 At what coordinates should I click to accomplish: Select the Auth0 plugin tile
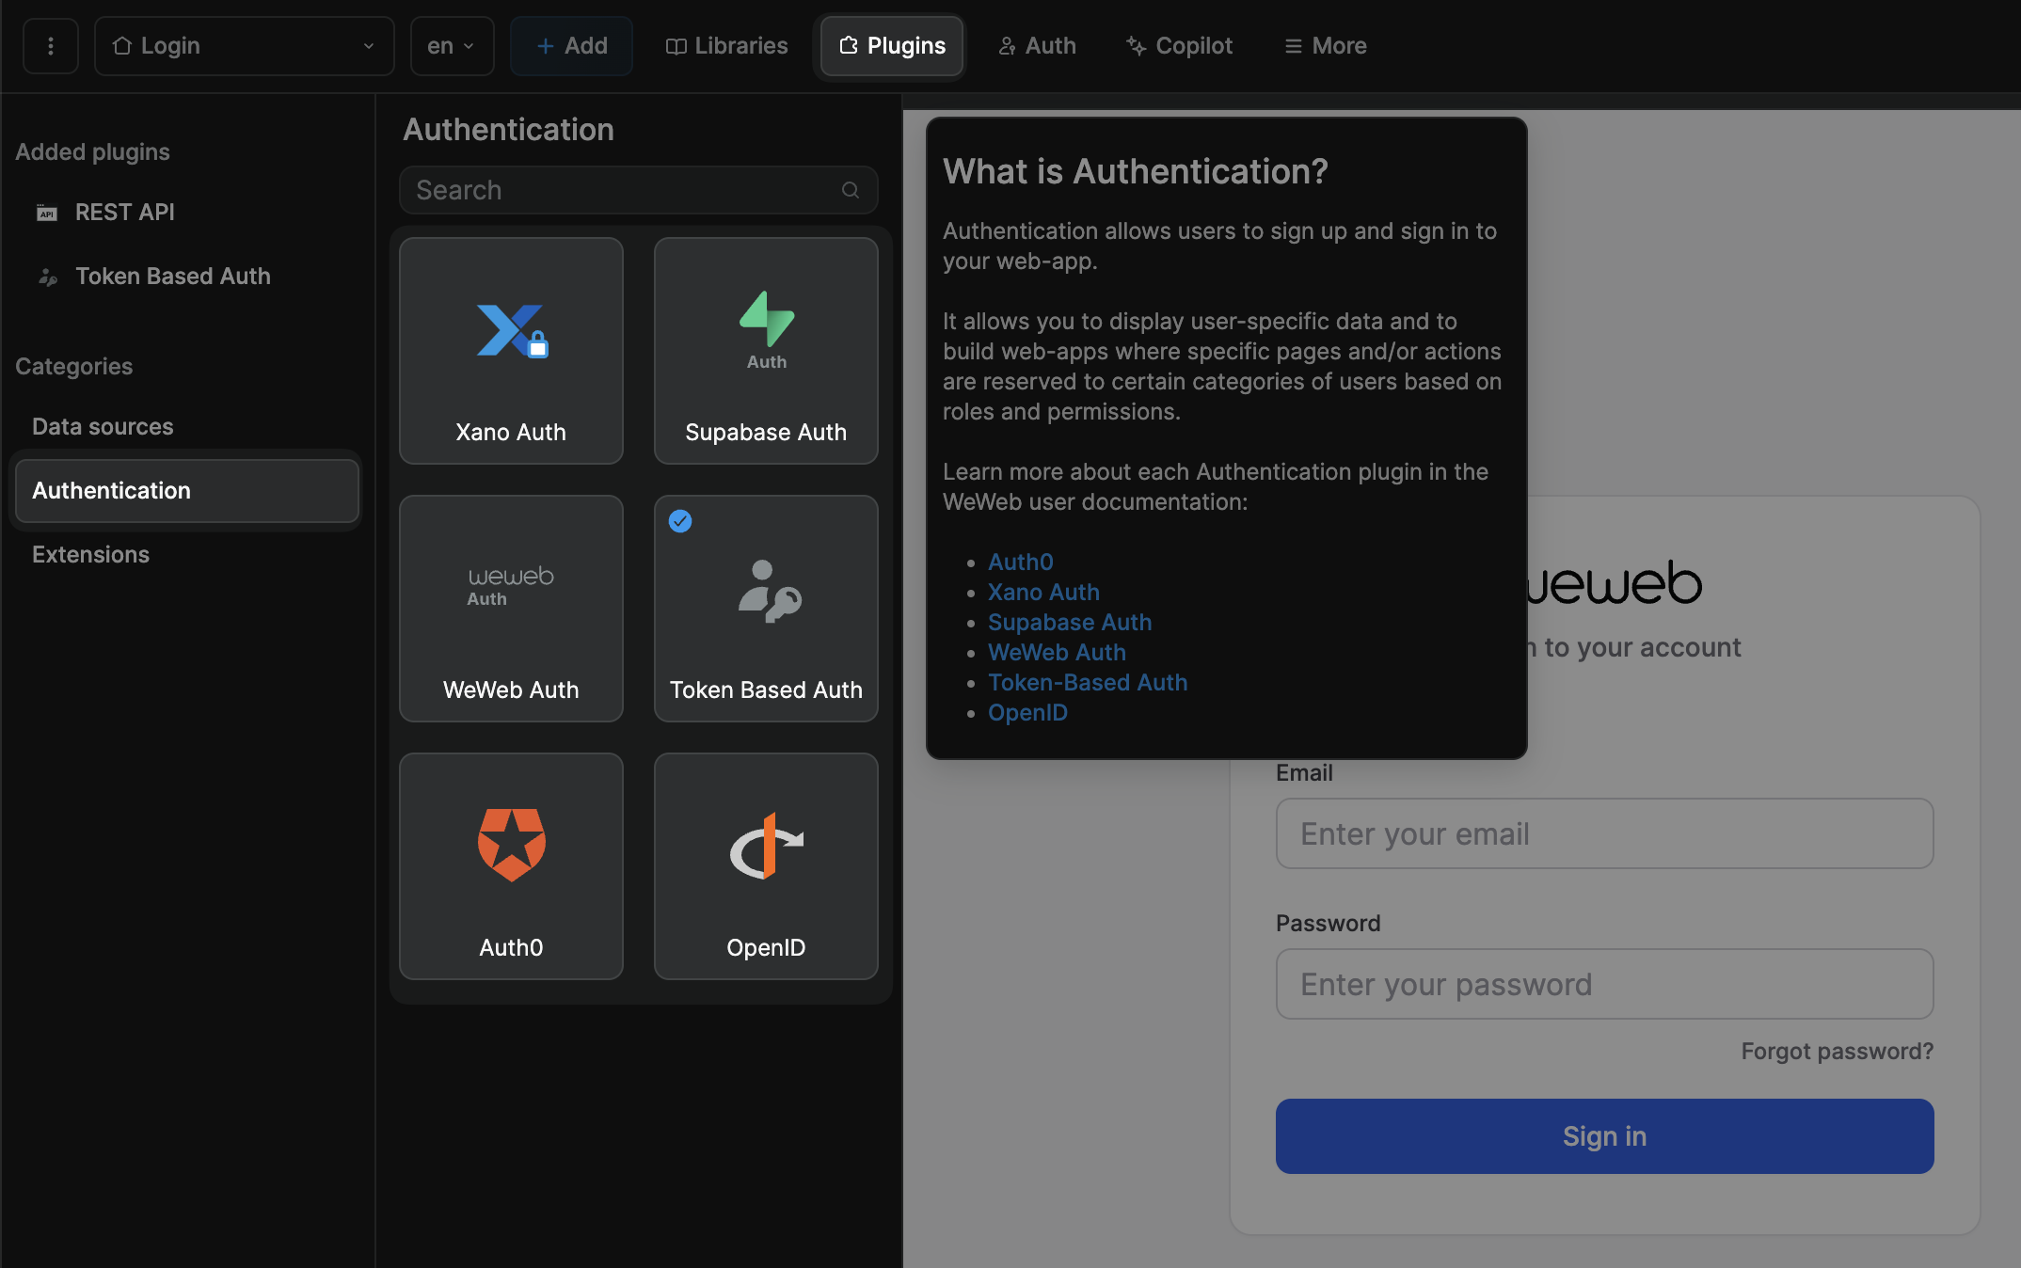(x=510, y=865)
